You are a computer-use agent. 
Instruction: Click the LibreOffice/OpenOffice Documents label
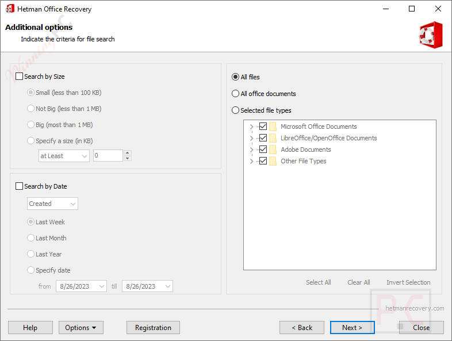pos(328,138)
